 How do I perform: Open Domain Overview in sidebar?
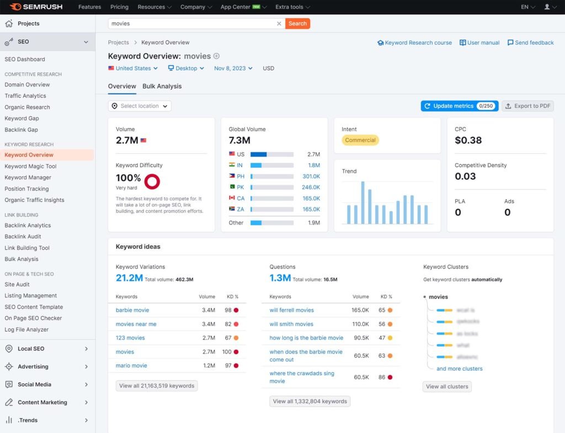click(x=27, y=84)
